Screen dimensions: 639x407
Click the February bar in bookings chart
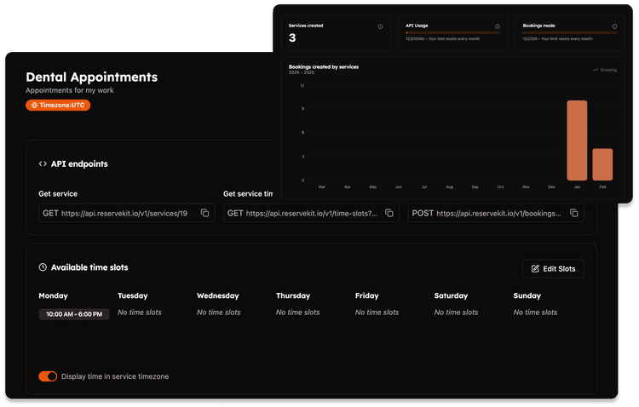(602, 163)
